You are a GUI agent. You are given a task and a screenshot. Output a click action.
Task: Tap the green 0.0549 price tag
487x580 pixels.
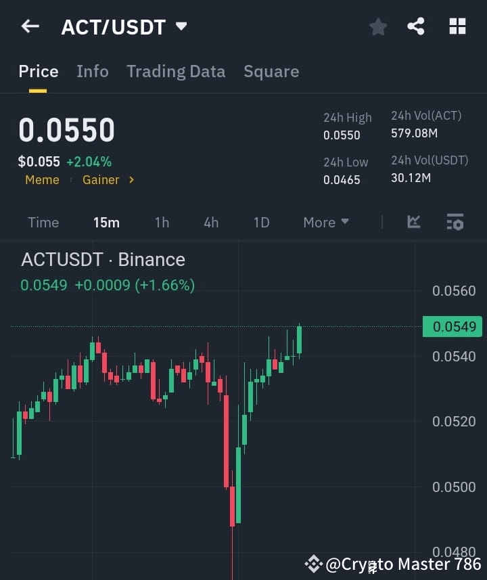pyautogui.click(x=452, y=326)
